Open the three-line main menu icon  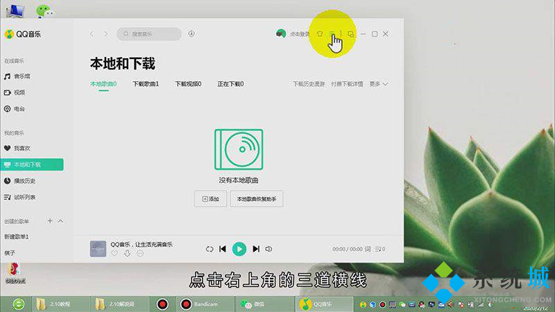pyautogui.click(x=332, y=34)
